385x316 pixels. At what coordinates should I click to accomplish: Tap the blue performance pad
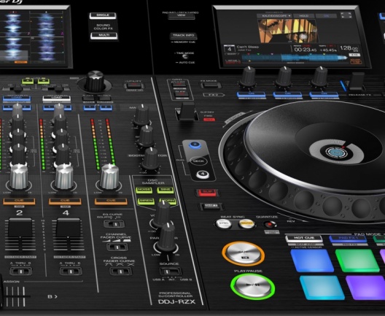pyautogui.click(x=312, y=261)
